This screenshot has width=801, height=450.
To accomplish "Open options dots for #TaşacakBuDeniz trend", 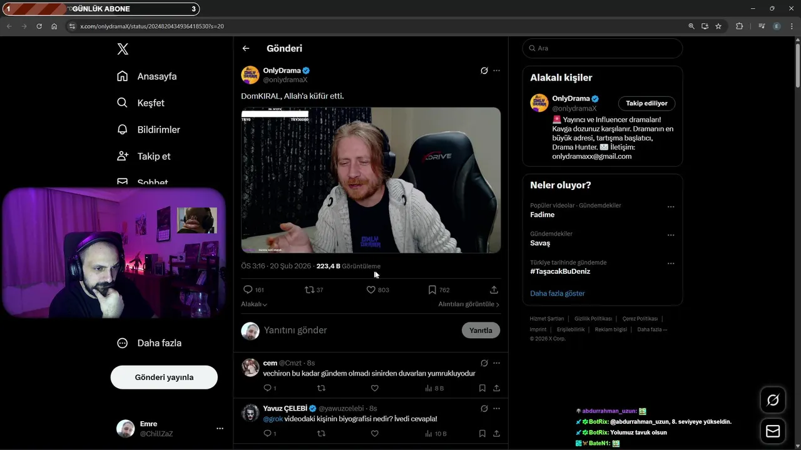I will coord(671,263).
